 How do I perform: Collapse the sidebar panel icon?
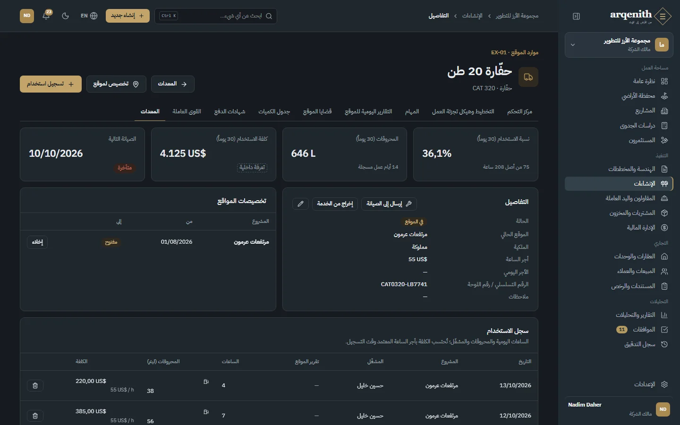[x=576, y=16]
